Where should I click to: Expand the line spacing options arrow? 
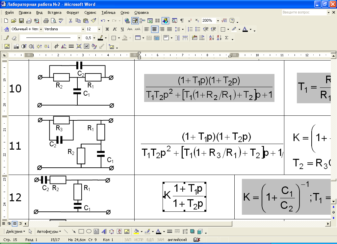183,29
